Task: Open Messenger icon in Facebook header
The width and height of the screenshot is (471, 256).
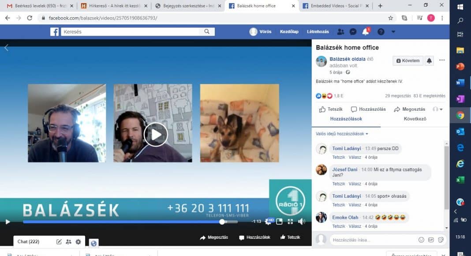Action: point(353,31)
